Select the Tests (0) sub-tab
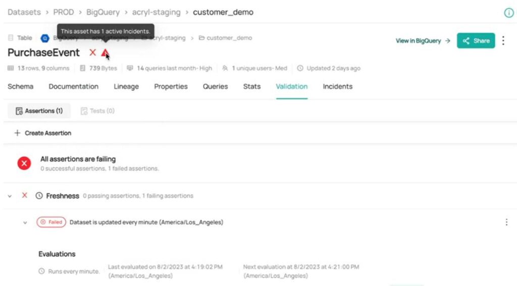This screenshot has height=286, width=517. (97, 111)
